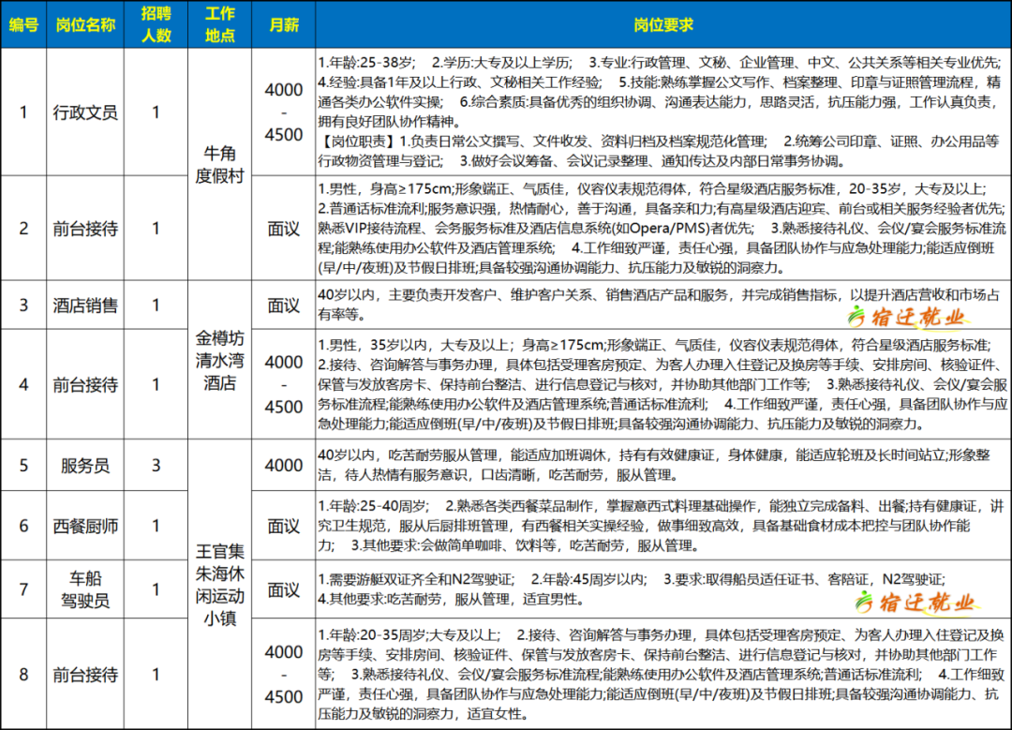
Task: Select the 岗位要求 header cell
Action: click(662, 24)
